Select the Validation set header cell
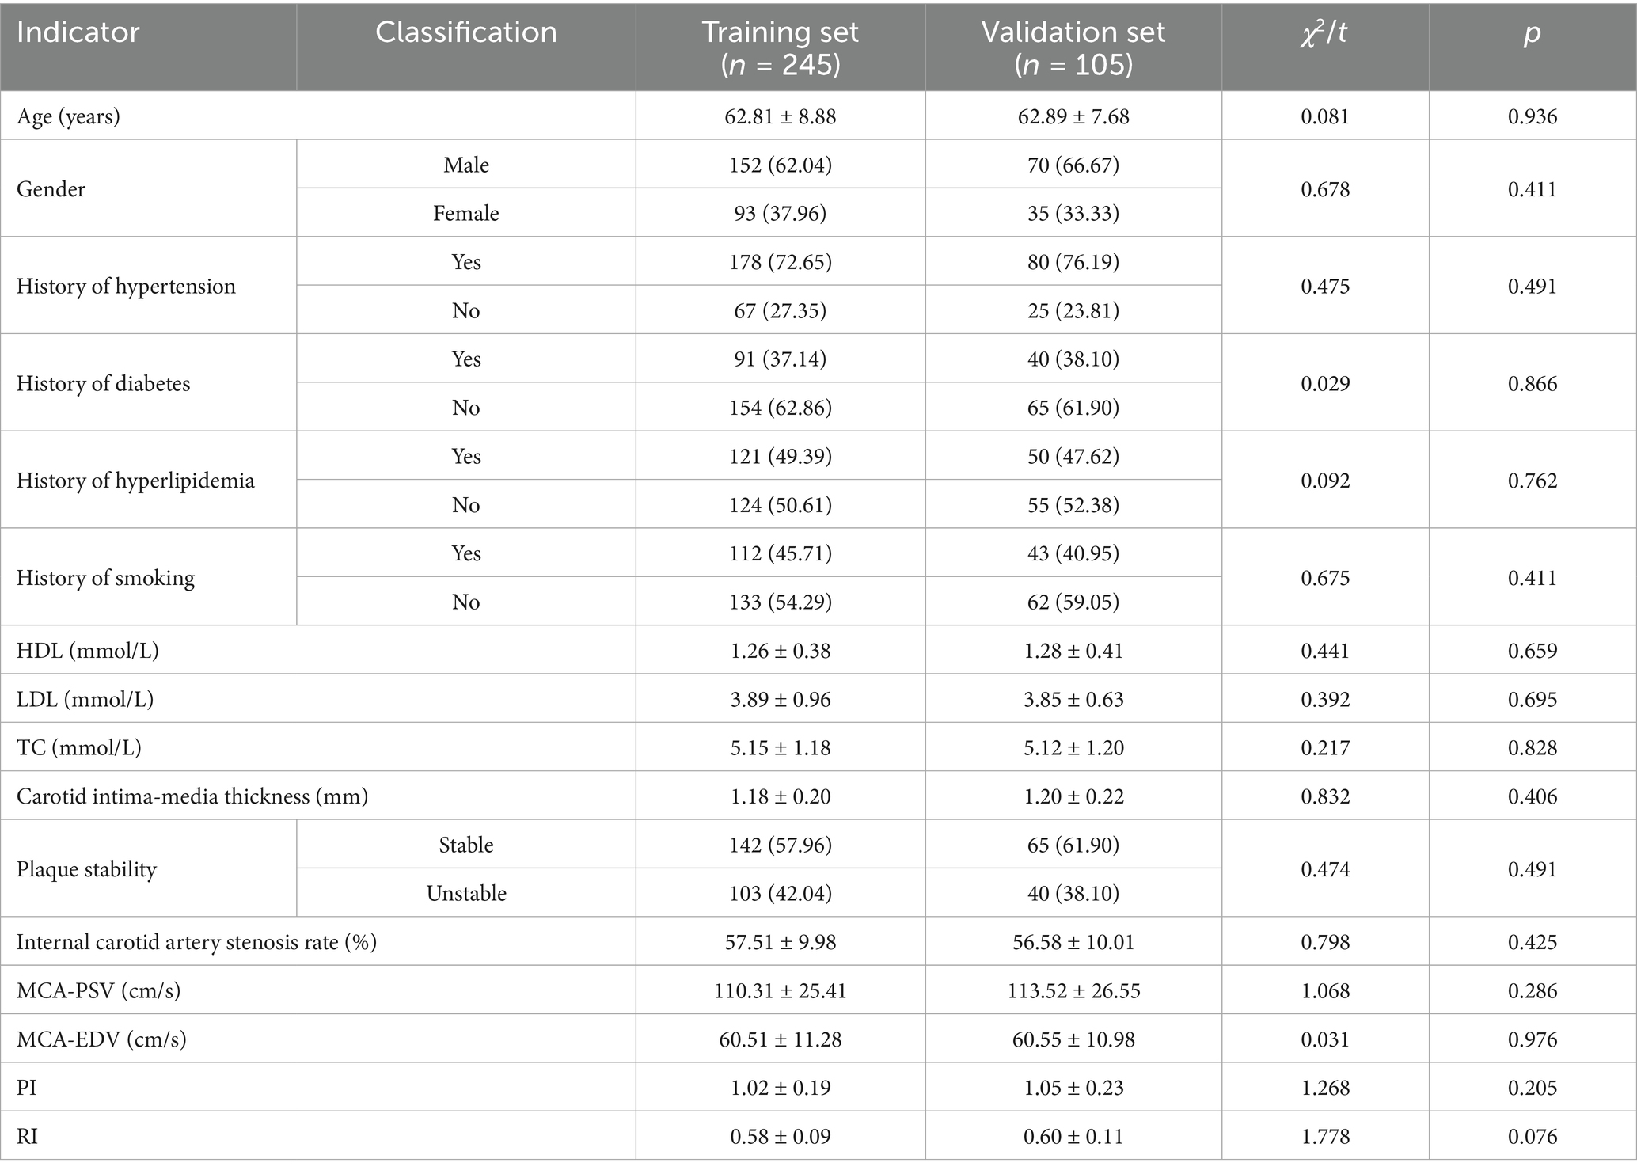 [x=1073, y=47]
